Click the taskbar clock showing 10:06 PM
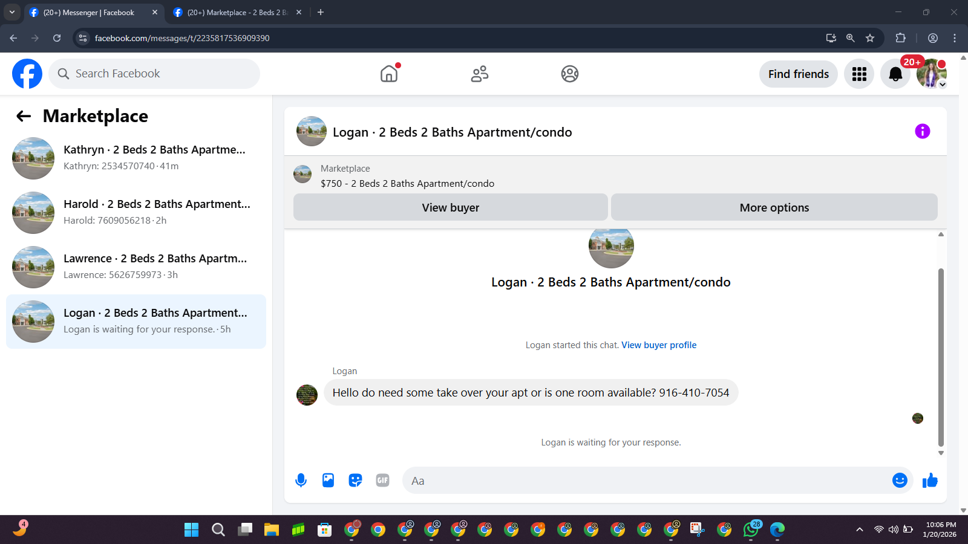This screenshot has height=544, width=968. [x=940, y=529]
